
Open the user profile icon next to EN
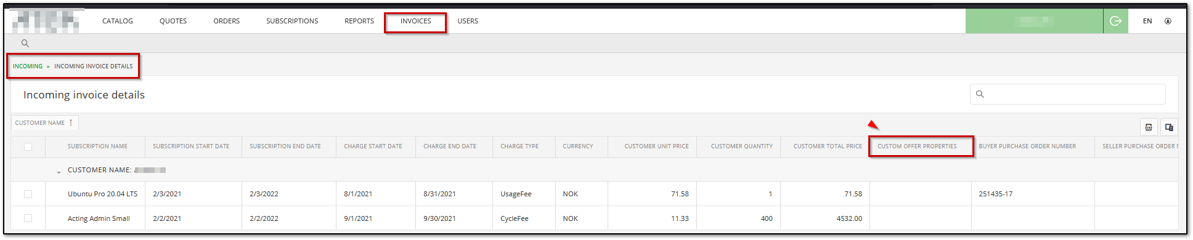[1168, 21]
